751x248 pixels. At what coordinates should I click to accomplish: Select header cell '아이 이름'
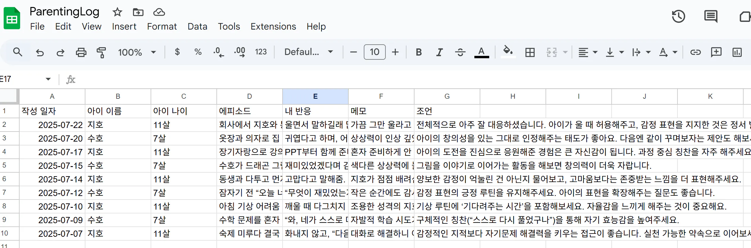coord(118,111)
